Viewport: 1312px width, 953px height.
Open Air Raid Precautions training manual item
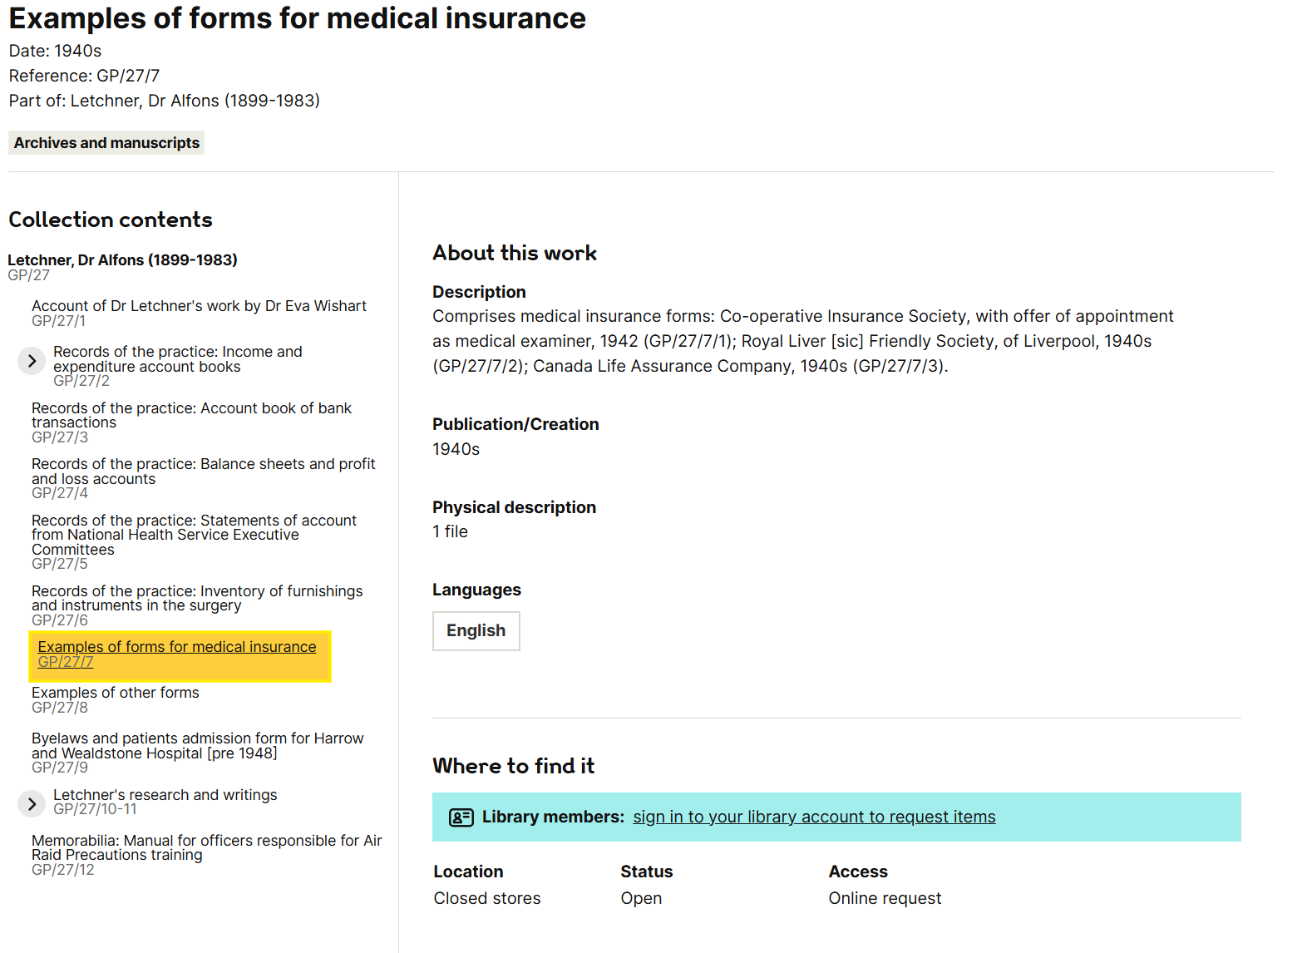tap(206, 847)
